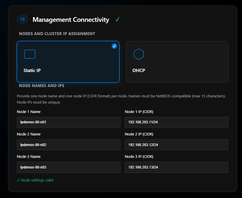The image size is (242, 198).
Task: Click the NetBIOS-compatible names helper text
Action: 122,96
